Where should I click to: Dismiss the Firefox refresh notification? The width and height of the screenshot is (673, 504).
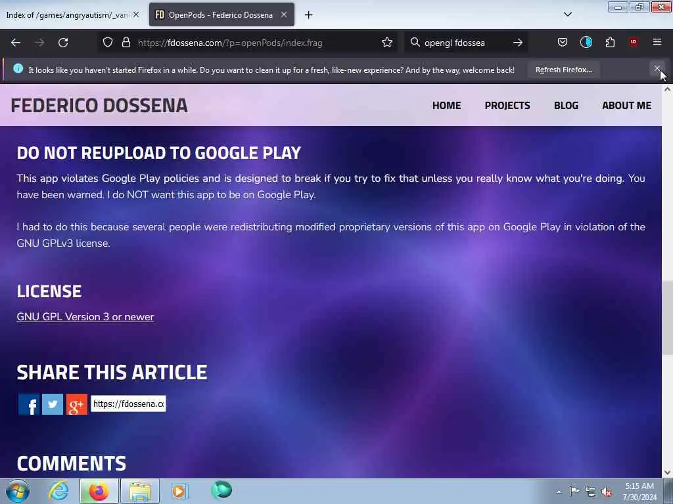(x=657, y=68)
